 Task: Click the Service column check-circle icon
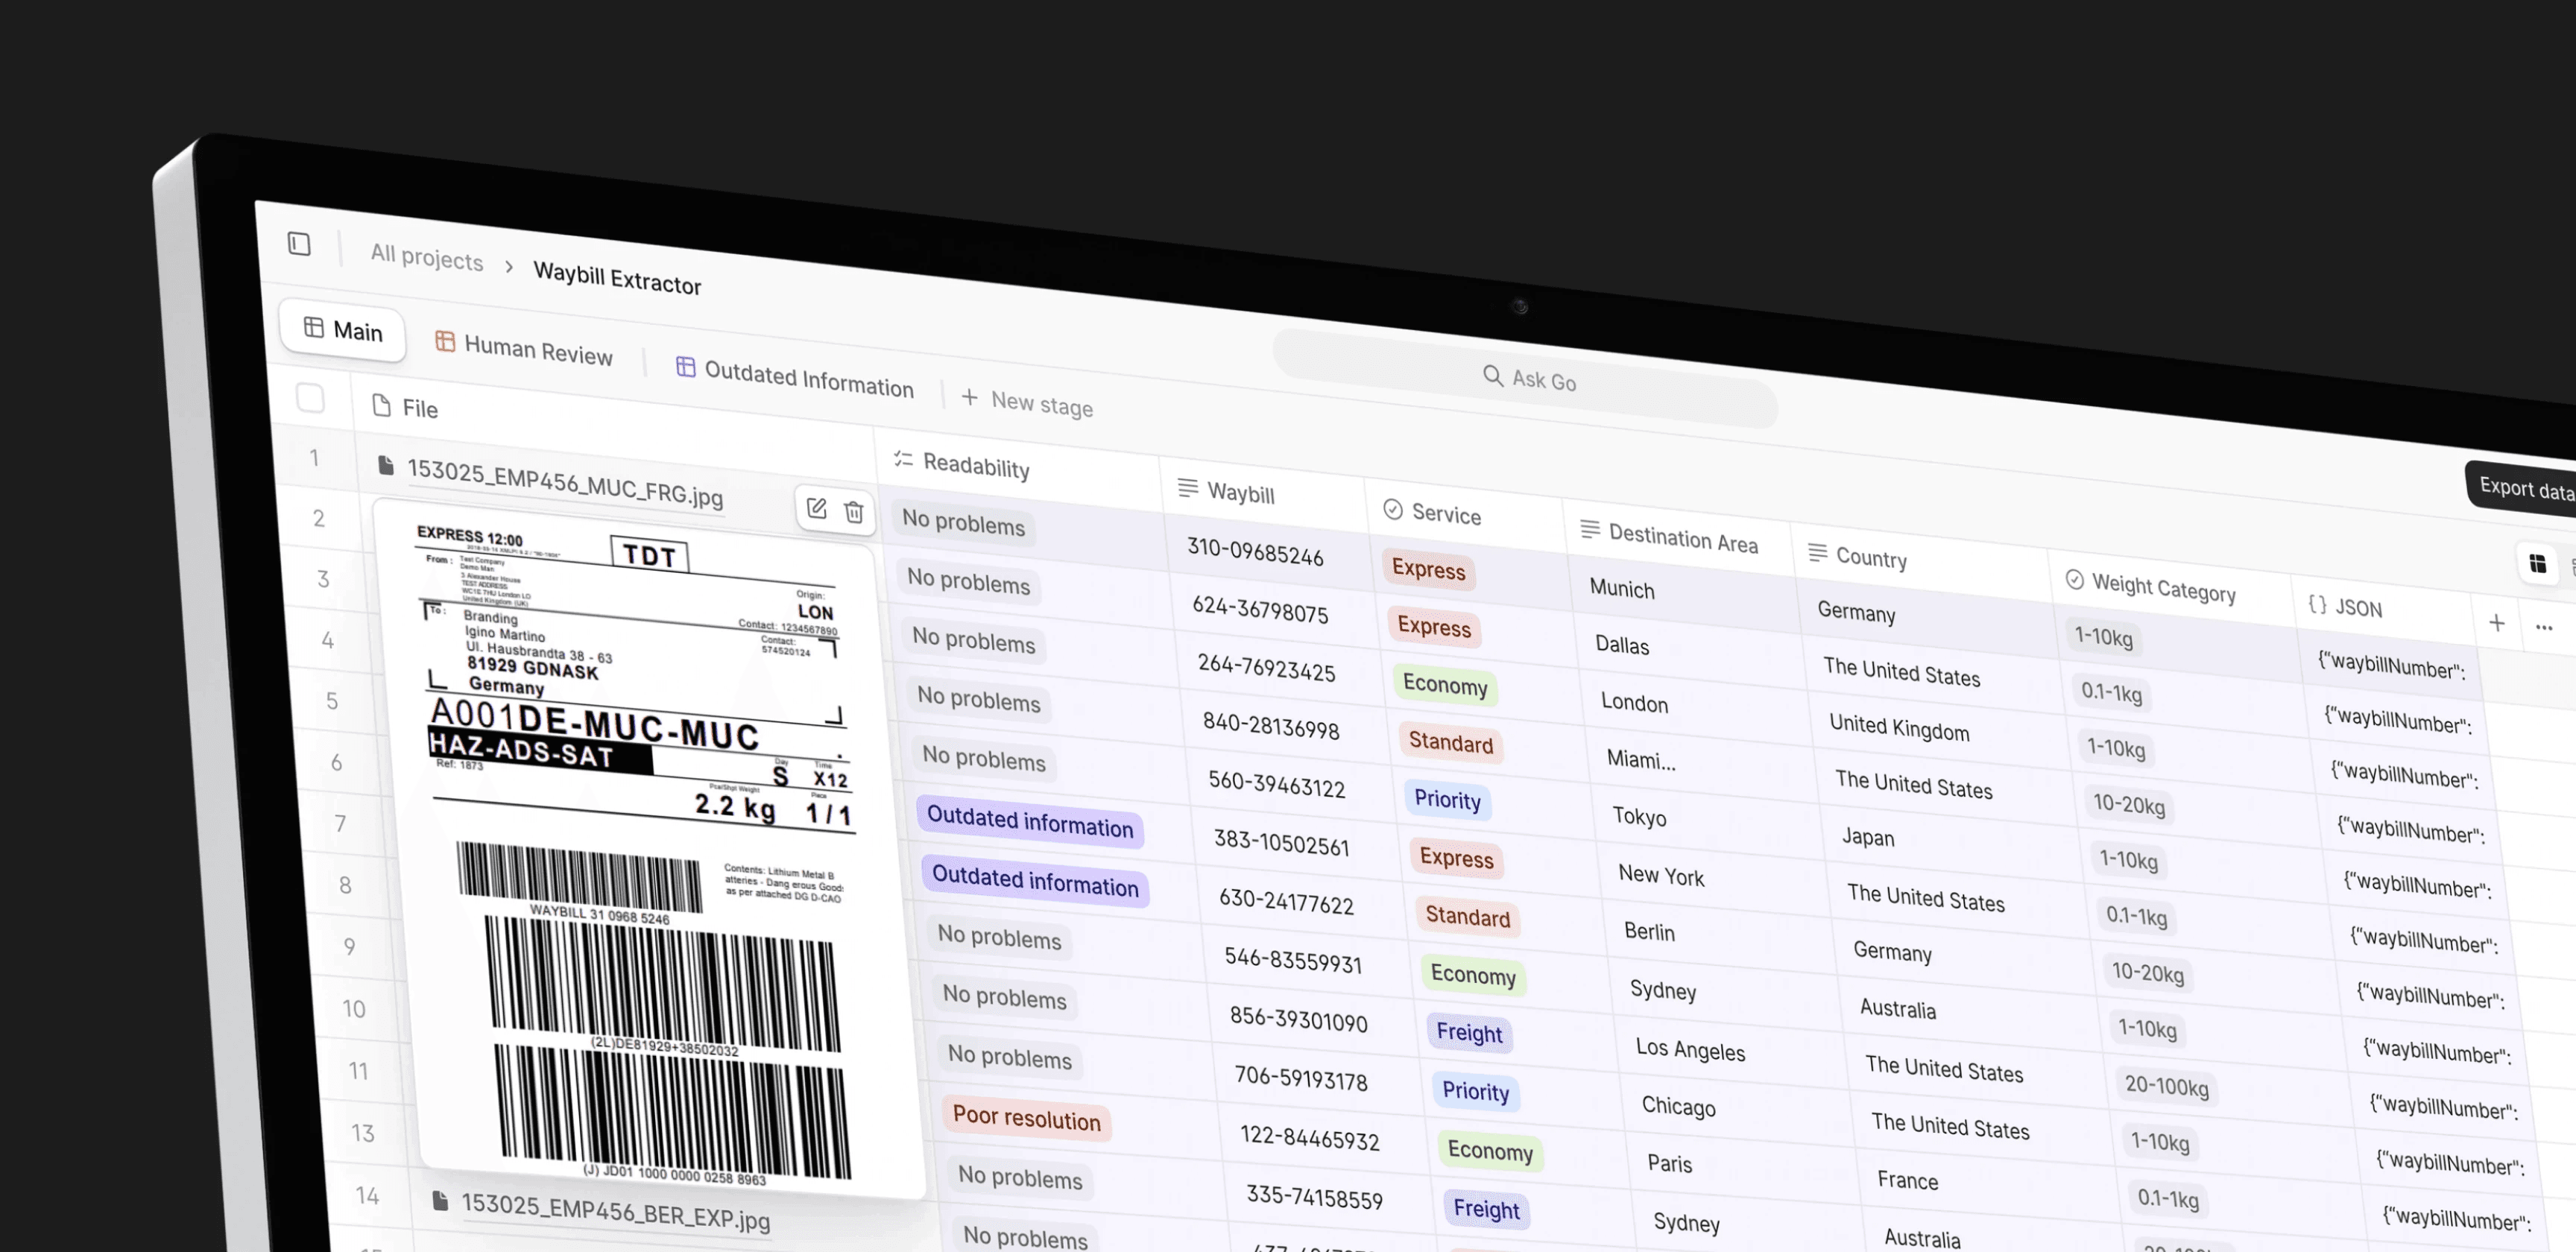pos(1393,509)
